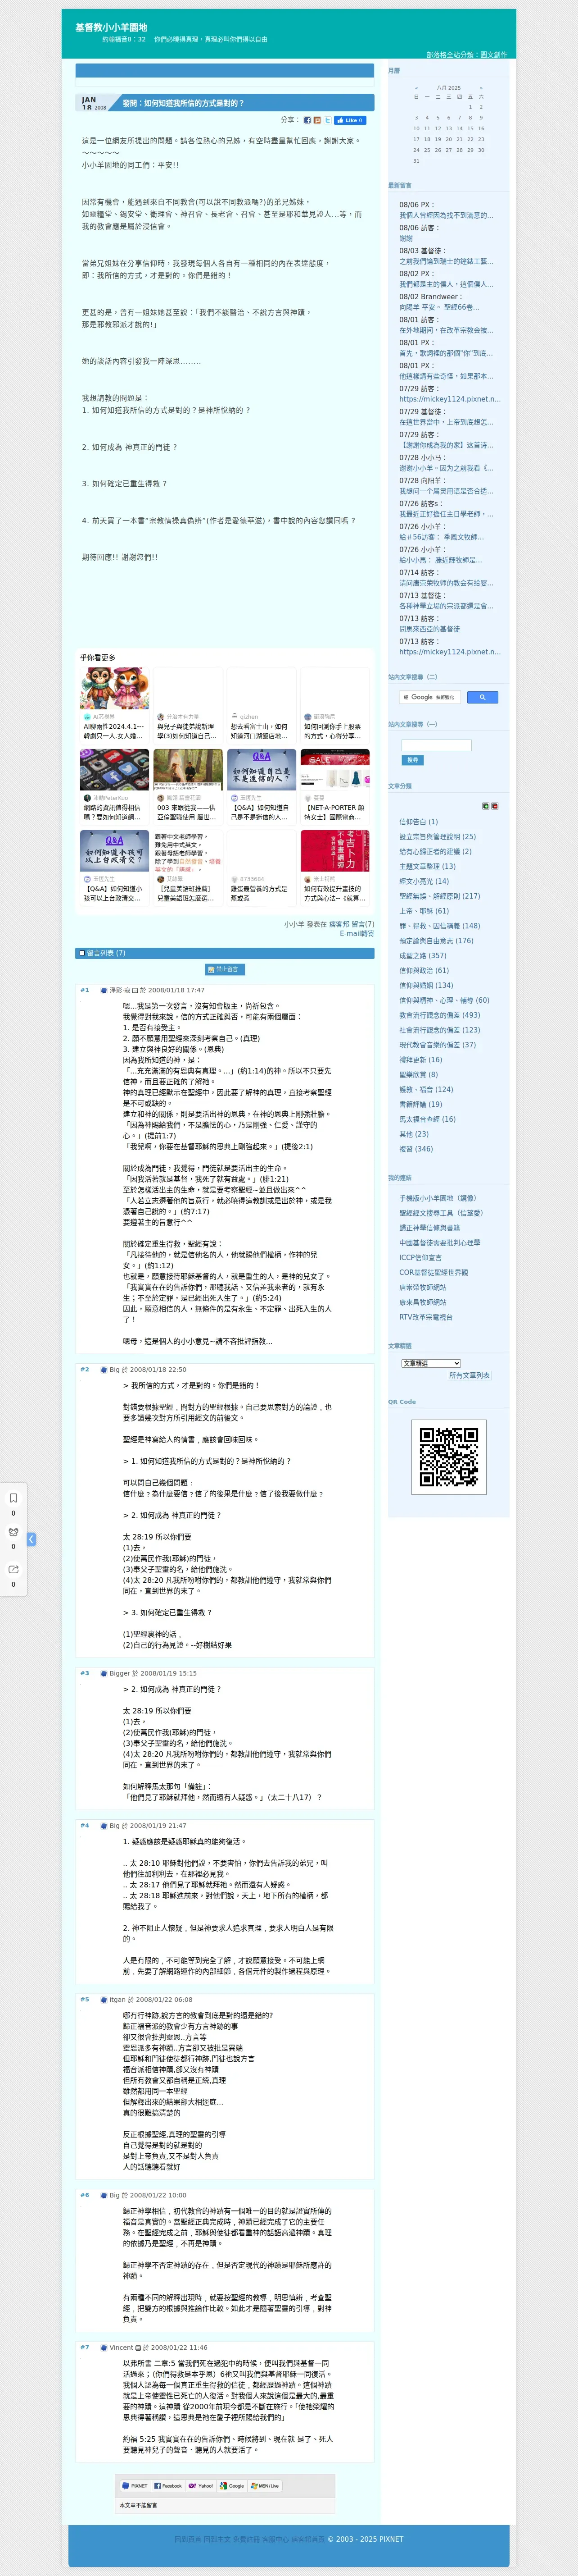Image resolution: width=578 pixels, height=2576 pixels.
Task: Click E-mail轉寄 link
Action: click(x=357, y=934)
